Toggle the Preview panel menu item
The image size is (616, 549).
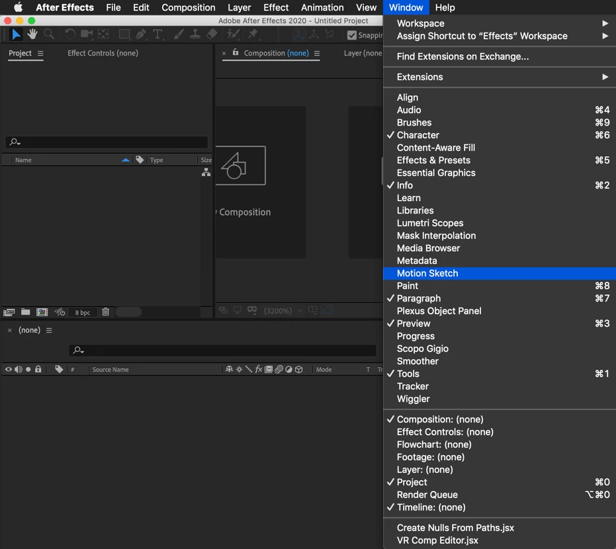(x=500, y=323)
